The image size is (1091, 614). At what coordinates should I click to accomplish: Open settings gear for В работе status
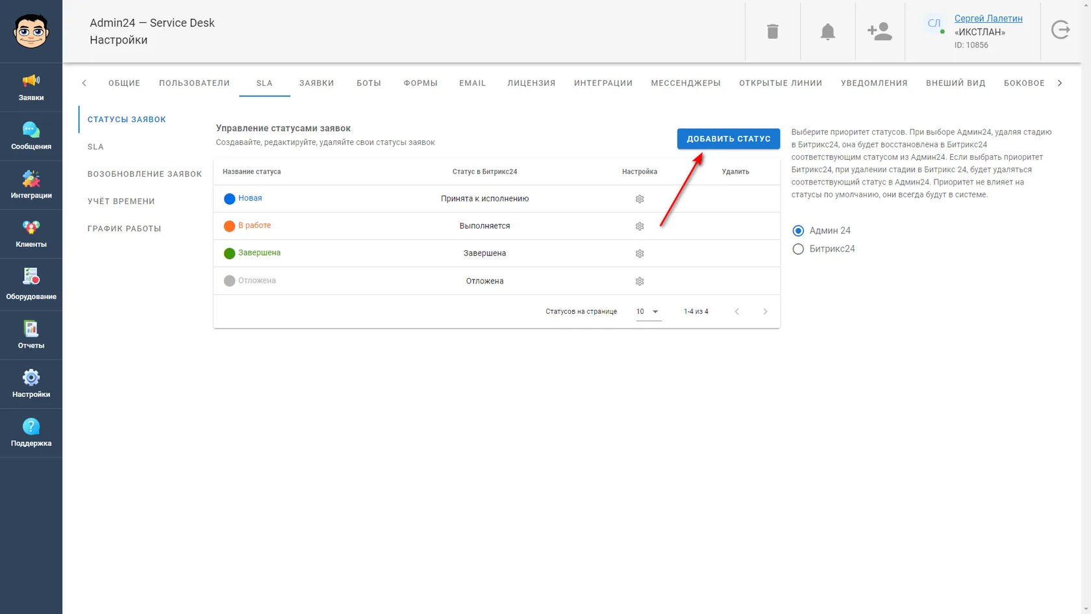(x=640, y=226)
